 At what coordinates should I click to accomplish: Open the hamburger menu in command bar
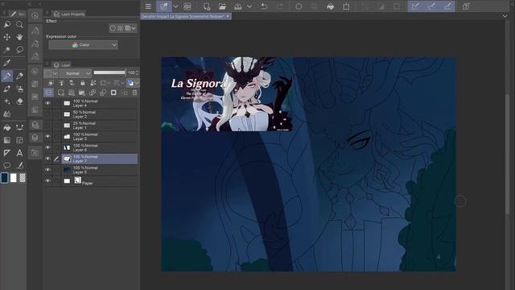[x=148, y=6]
